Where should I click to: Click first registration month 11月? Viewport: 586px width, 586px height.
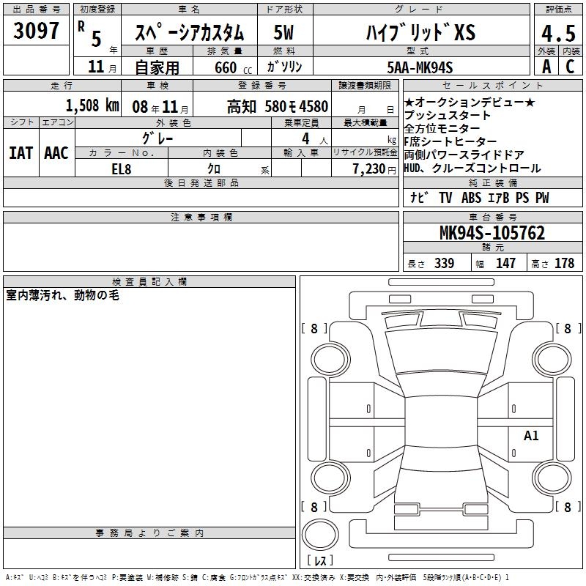[103, 67]
